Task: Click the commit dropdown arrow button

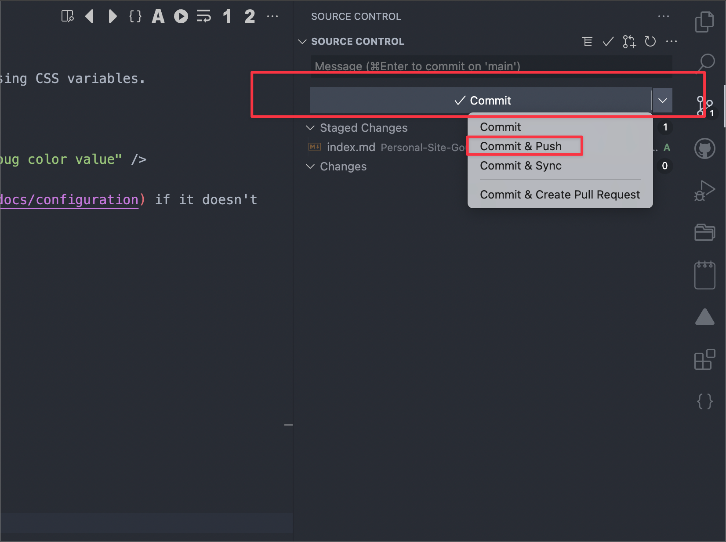Action: click(x=662, y=100)
